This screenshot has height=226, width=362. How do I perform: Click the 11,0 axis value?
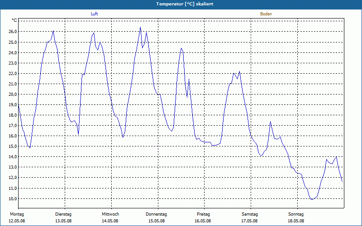pyautogui.click(x=13, y=188)
